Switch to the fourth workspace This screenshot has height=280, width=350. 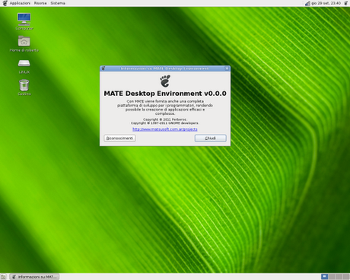(346, 277)
